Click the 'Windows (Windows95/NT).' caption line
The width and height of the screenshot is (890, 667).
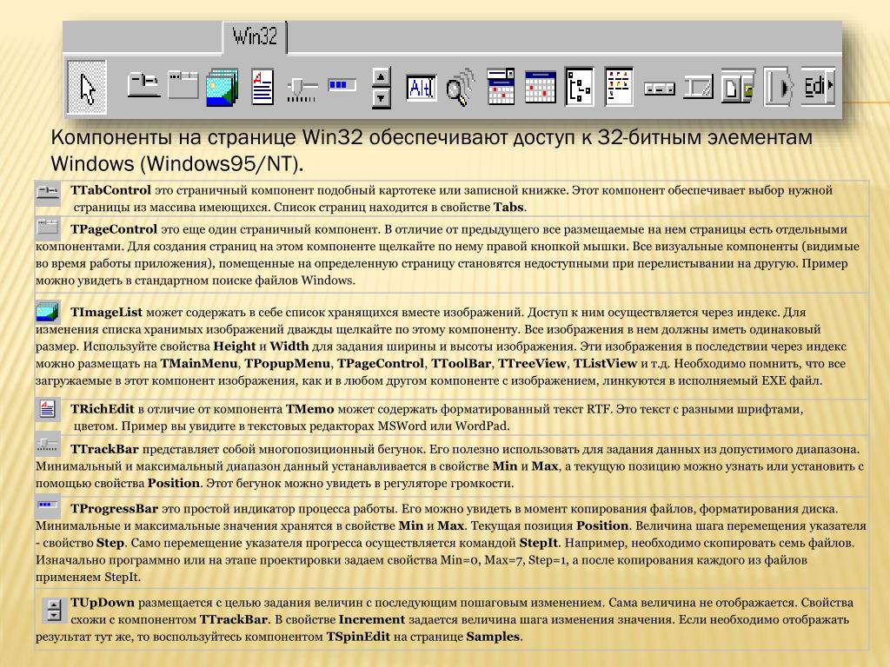click(x=177, y=164)
